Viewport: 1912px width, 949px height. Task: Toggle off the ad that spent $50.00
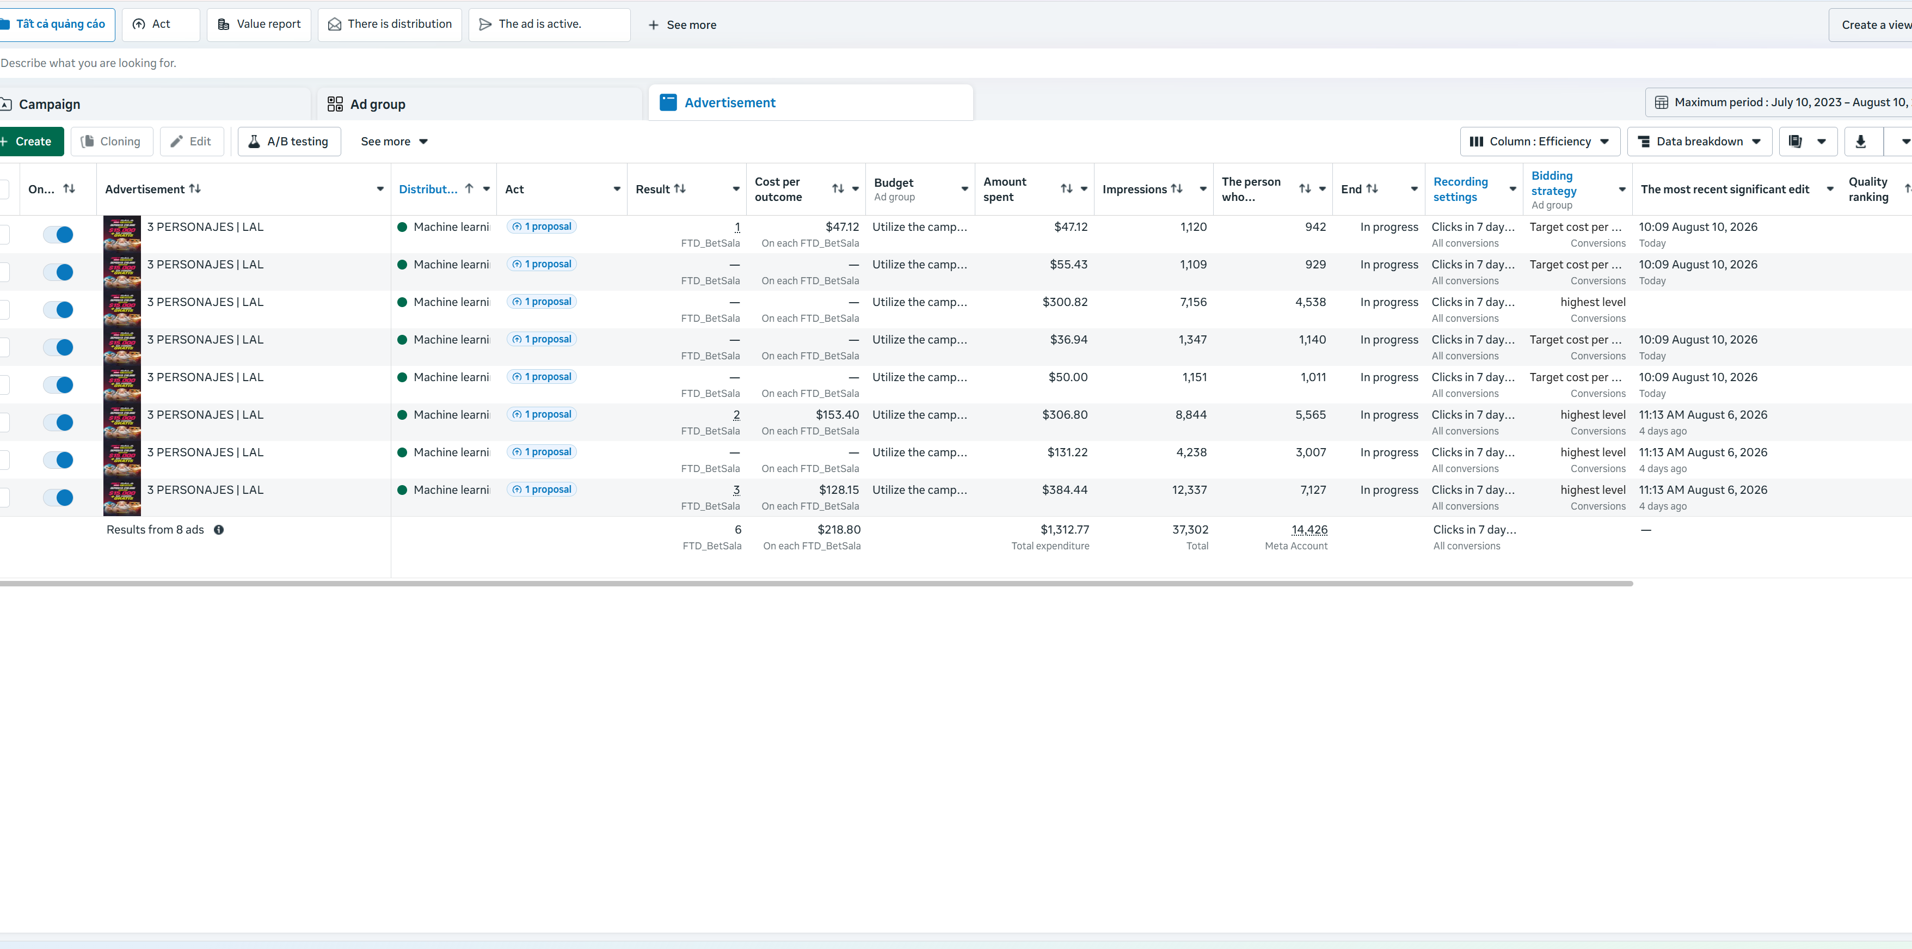59,384
